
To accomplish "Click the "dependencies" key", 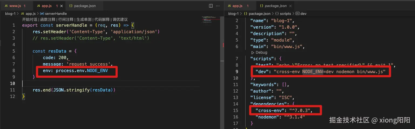I will pos(268,104).
